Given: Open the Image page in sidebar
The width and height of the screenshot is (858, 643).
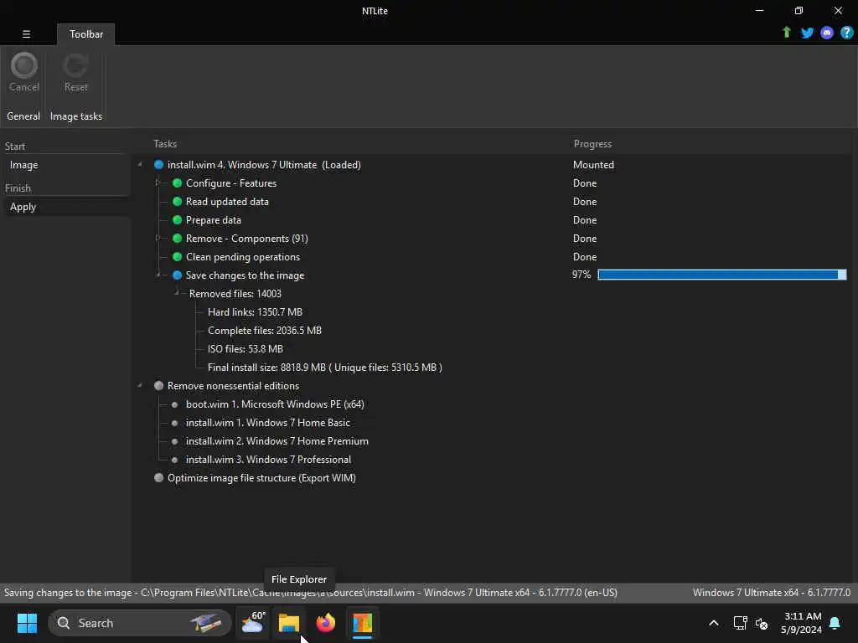Looking at the screenshot, I should (23, 165).
